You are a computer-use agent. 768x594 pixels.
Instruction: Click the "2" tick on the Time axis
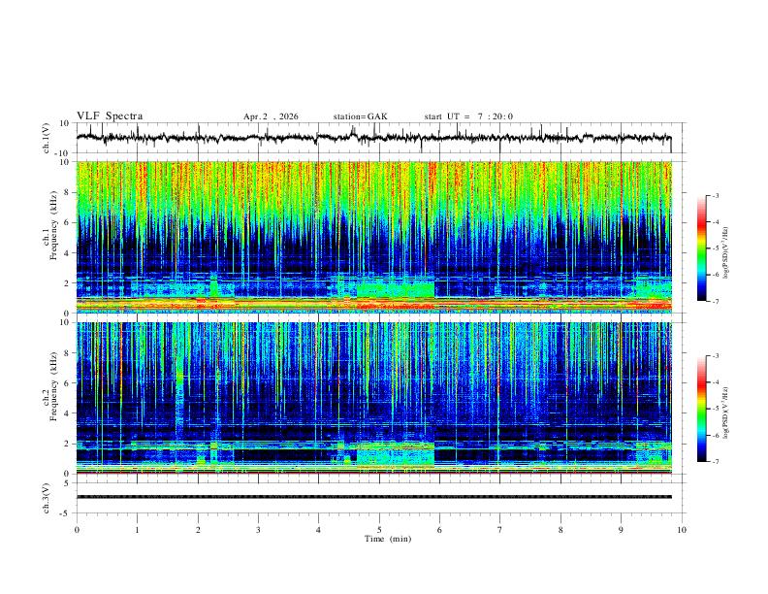pyautogui.click(x=198, y=530)
